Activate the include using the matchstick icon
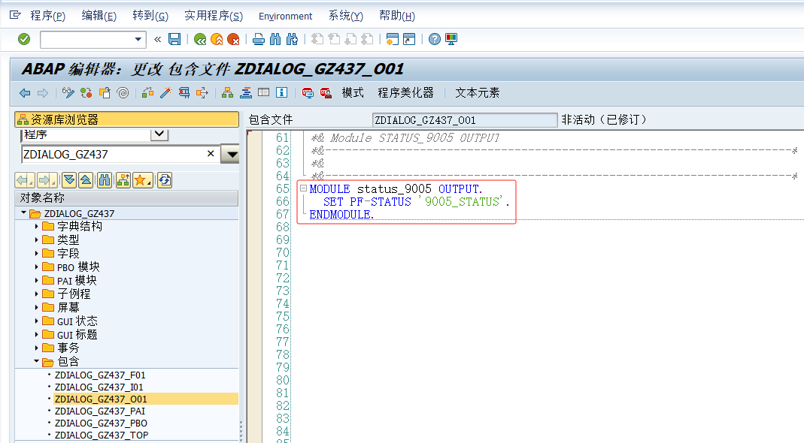This screenshot has width=804, height=443. tap(166, 92)
